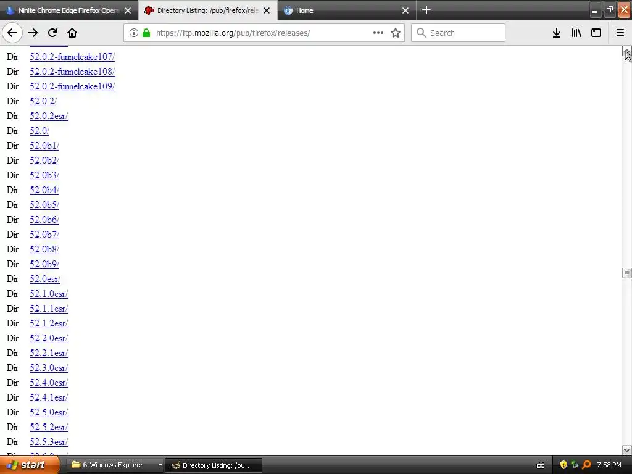Open a new tab with the plus button
This screenshot has height=474, width=632.
(426, 10)
